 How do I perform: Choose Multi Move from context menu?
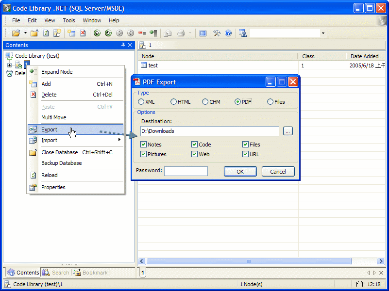75,117
